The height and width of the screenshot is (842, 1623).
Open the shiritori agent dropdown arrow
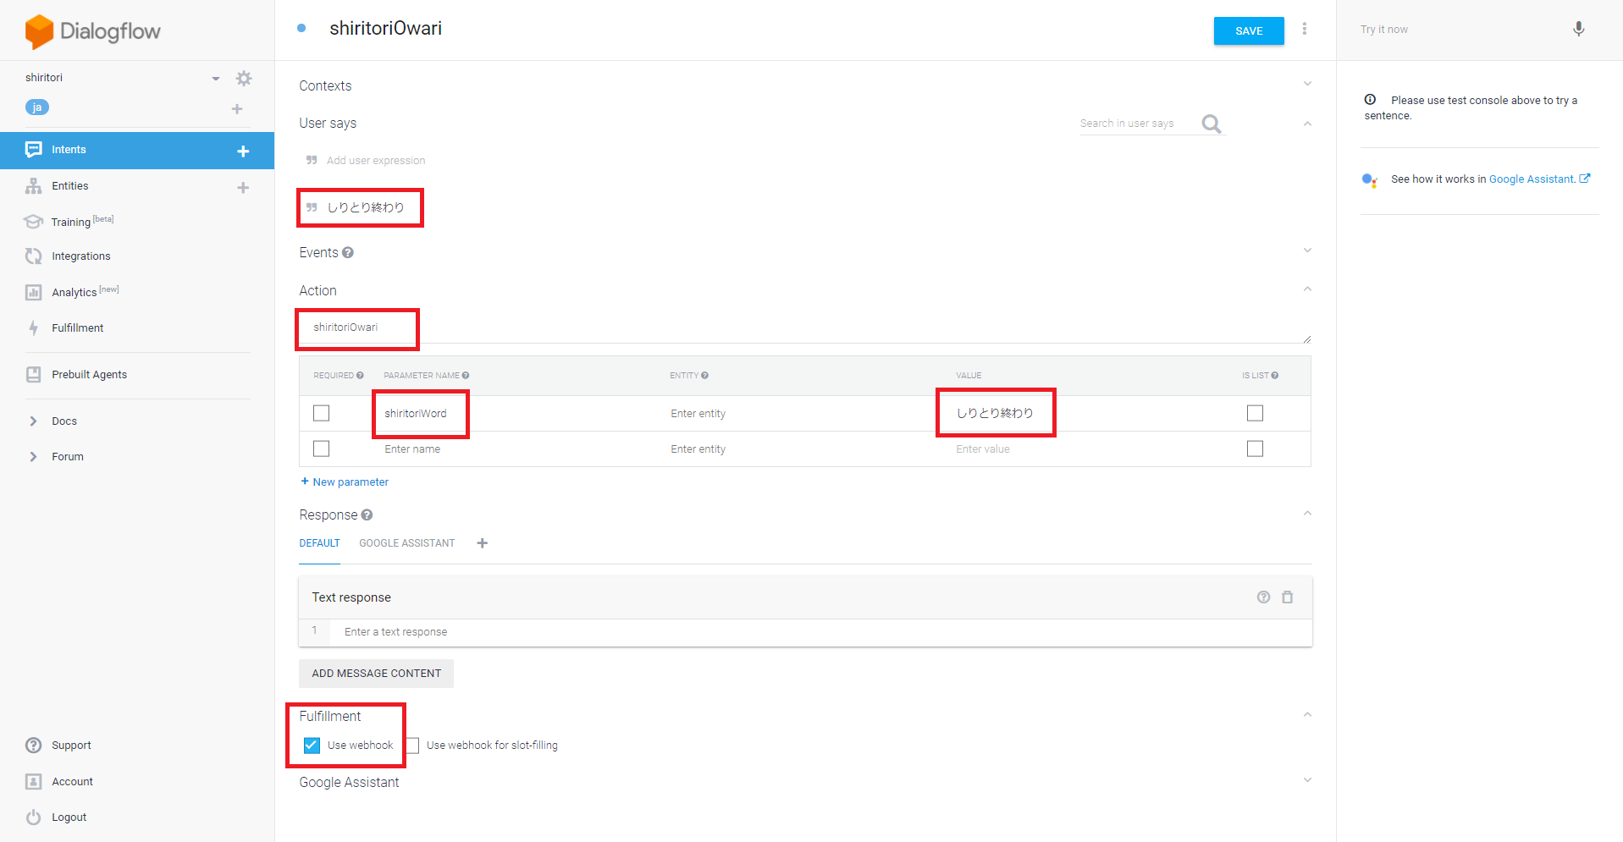pos(216,79)
